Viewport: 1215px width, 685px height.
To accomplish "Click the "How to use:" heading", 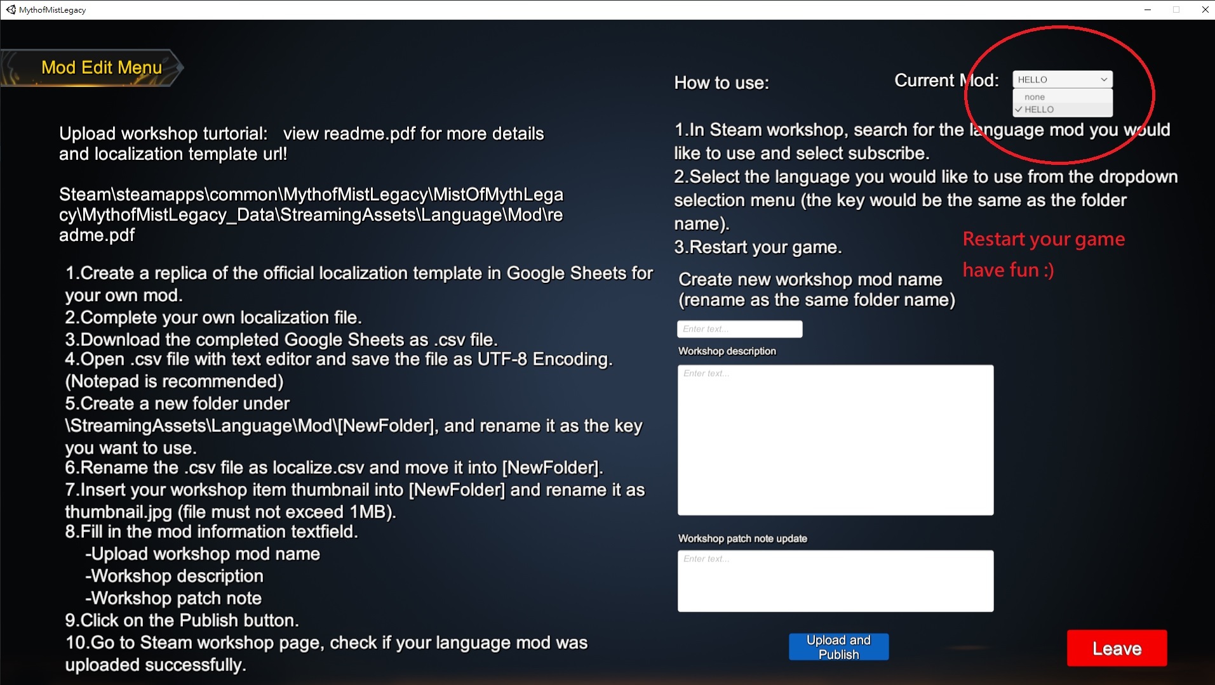I will [x=722, y=83].
